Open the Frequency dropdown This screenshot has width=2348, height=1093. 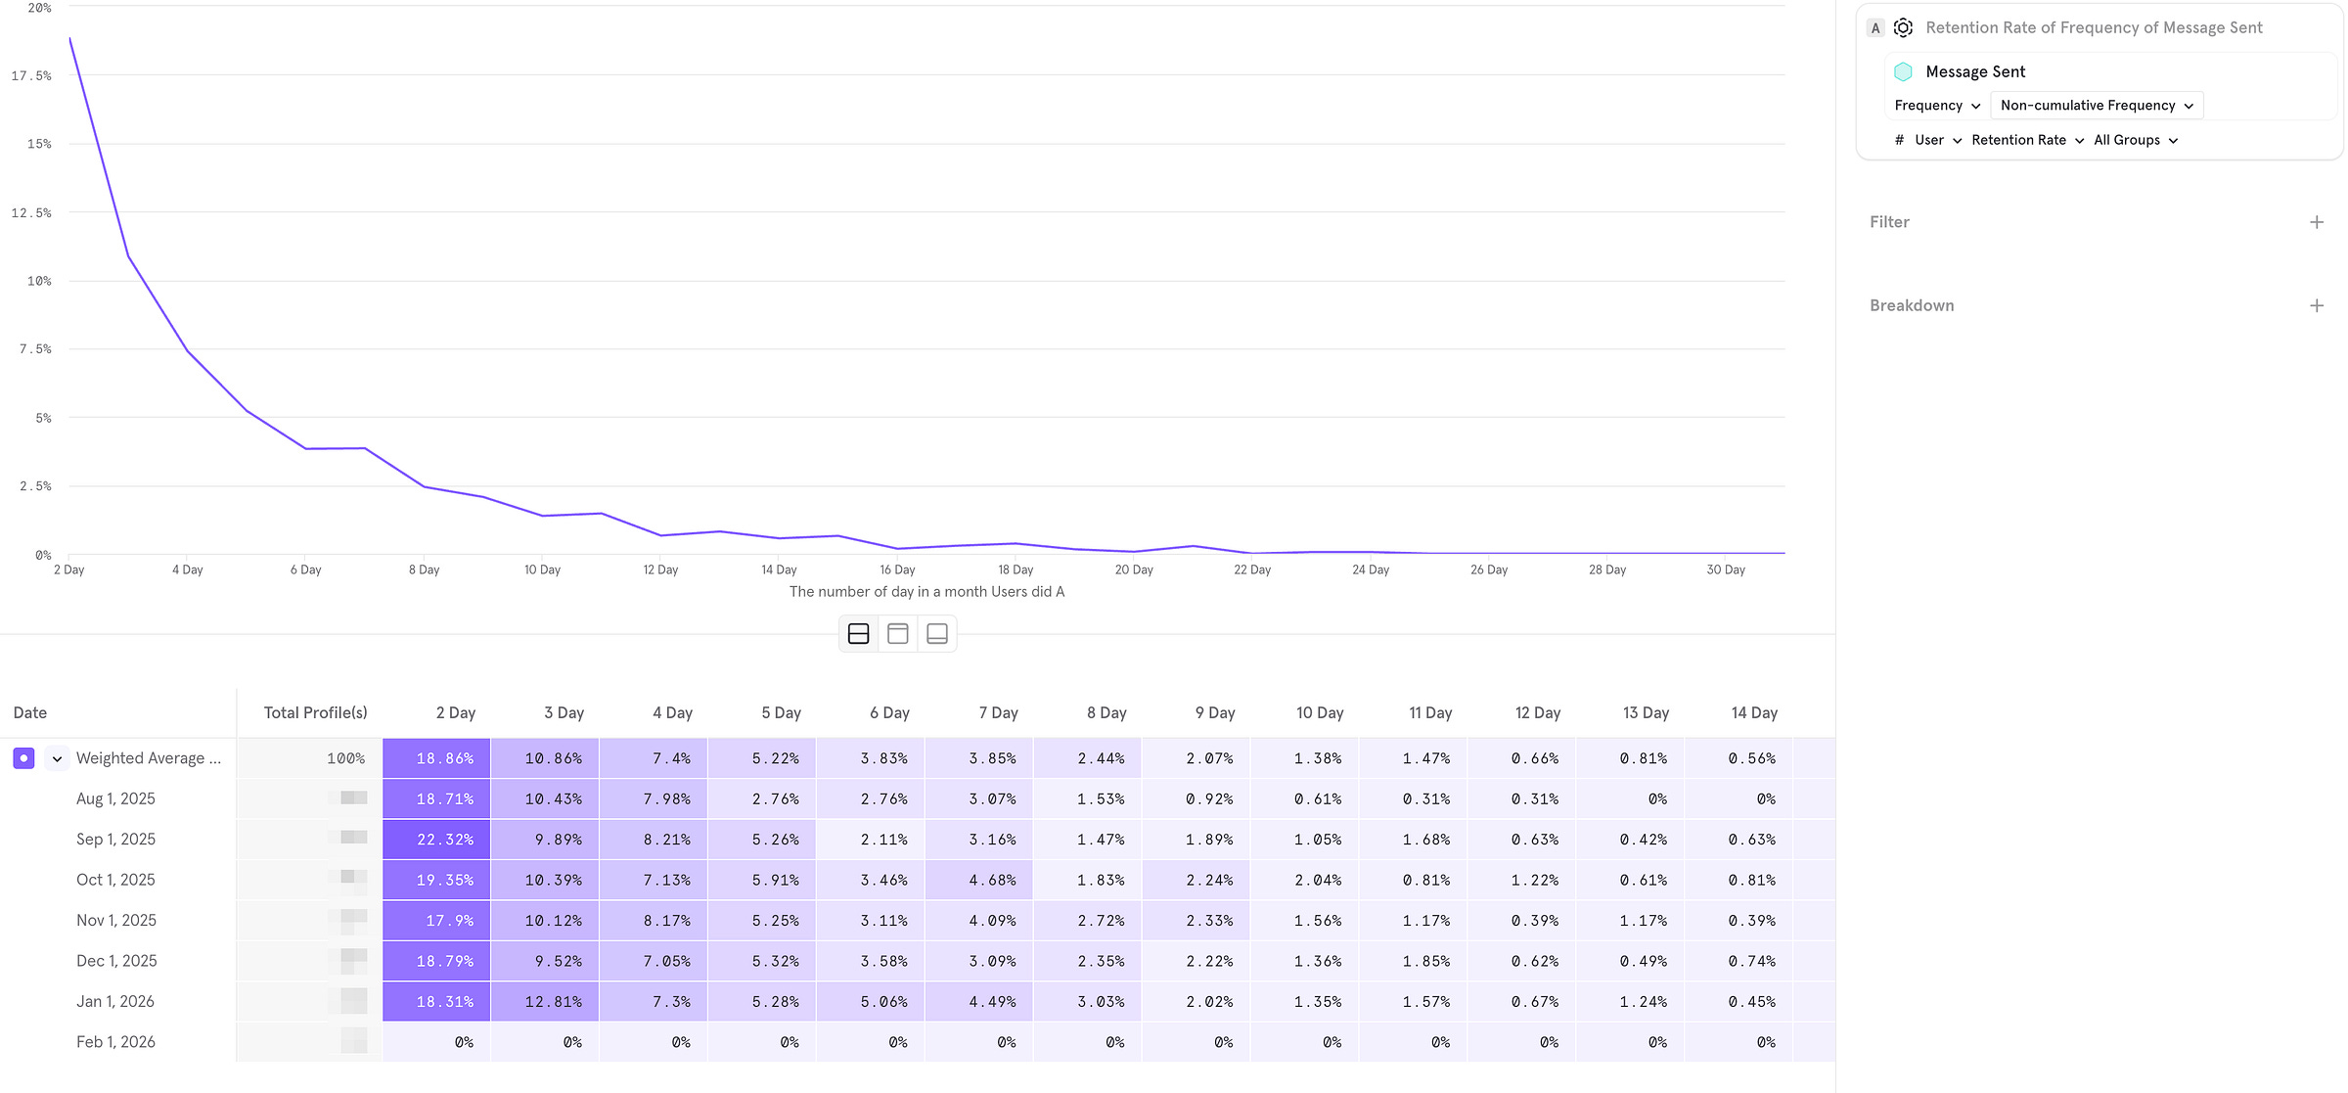(1936, 106)
